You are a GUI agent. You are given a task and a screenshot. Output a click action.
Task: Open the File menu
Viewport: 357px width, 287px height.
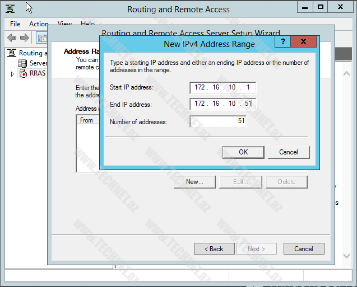click(x=15, y=24)
